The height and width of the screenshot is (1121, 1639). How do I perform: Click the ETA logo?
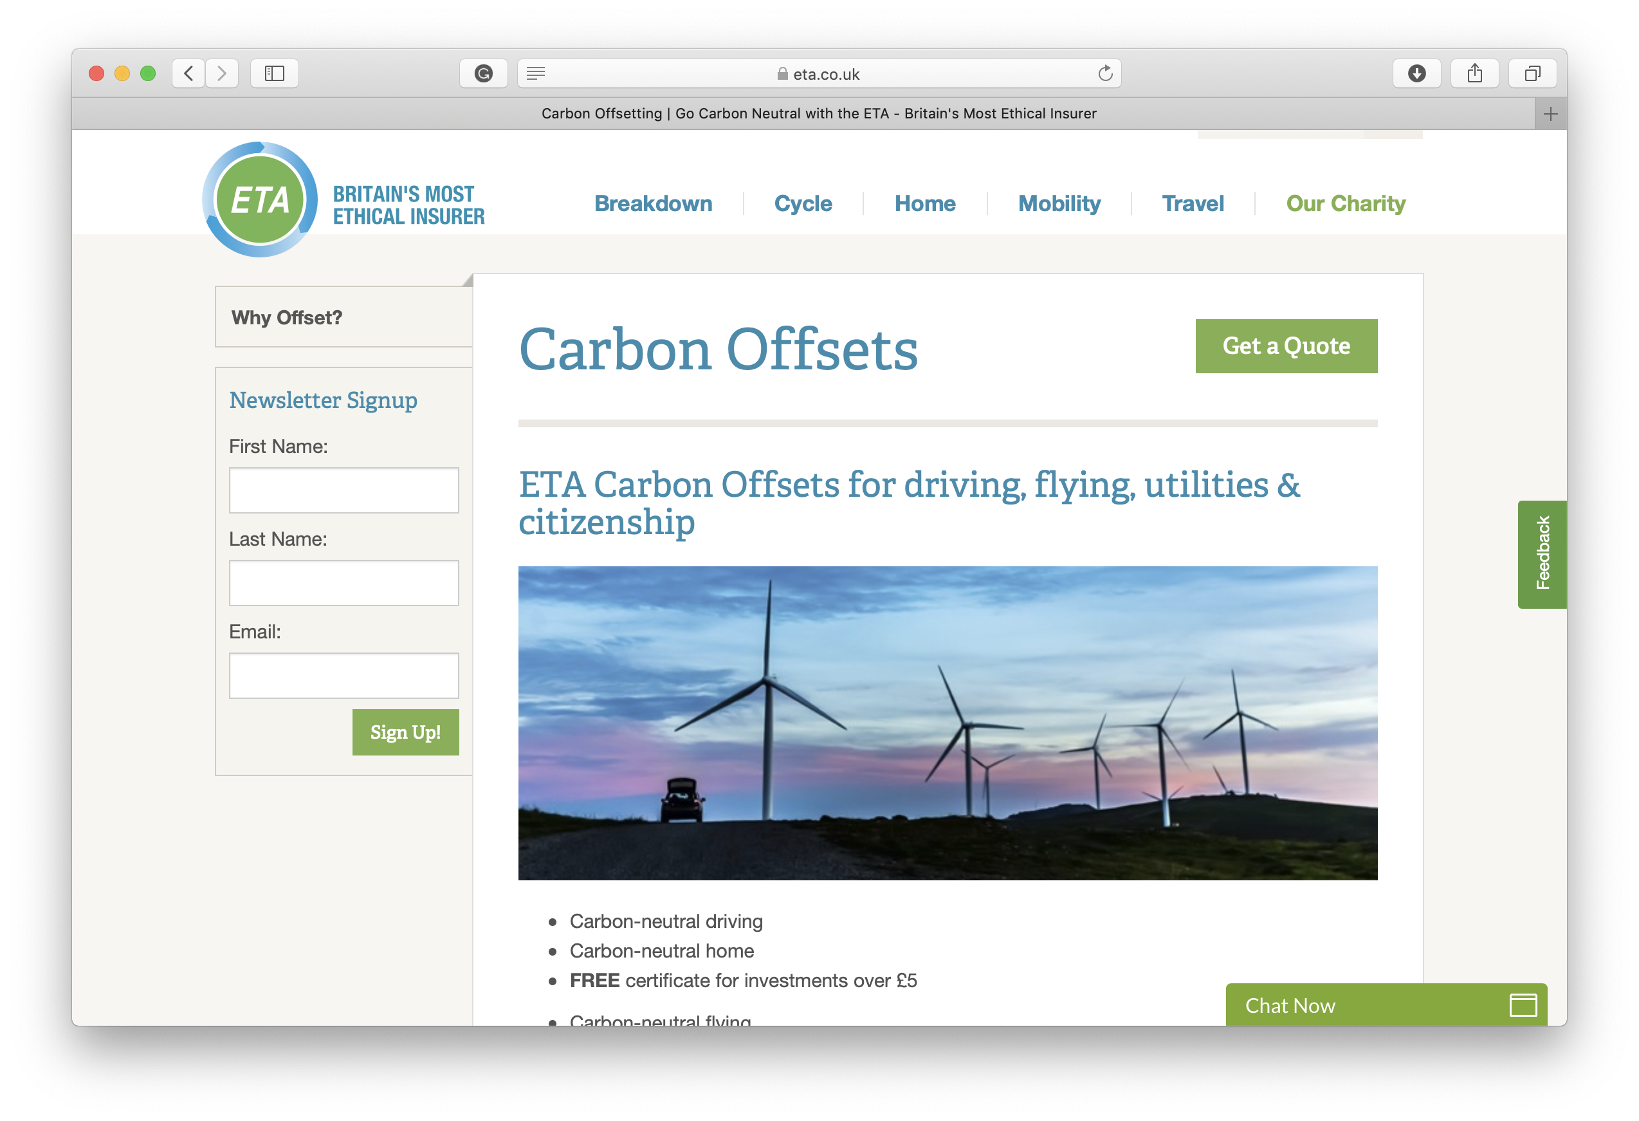(x=261, y=199)
